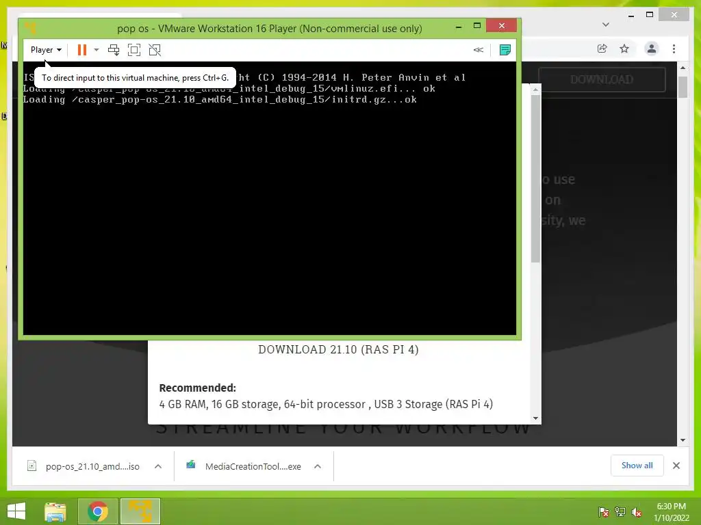The image size is (701, 525).
Task: Open the Player menu in VMware
Action: tap(46, 50)
